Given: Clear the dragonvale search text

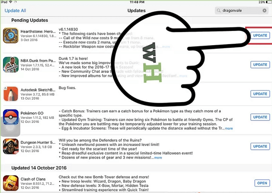Looking at the screenshot, I should (x=264, y=11).
